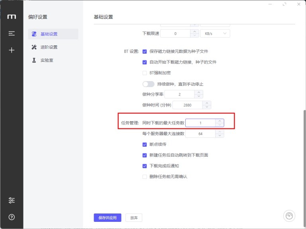Click the plus icon to add a task

(x=12, y=50)
